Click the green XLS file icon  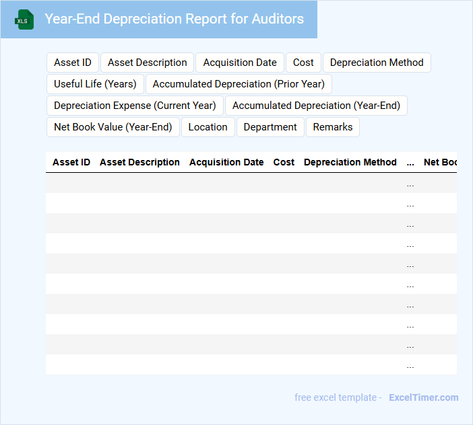pos(24,20)
